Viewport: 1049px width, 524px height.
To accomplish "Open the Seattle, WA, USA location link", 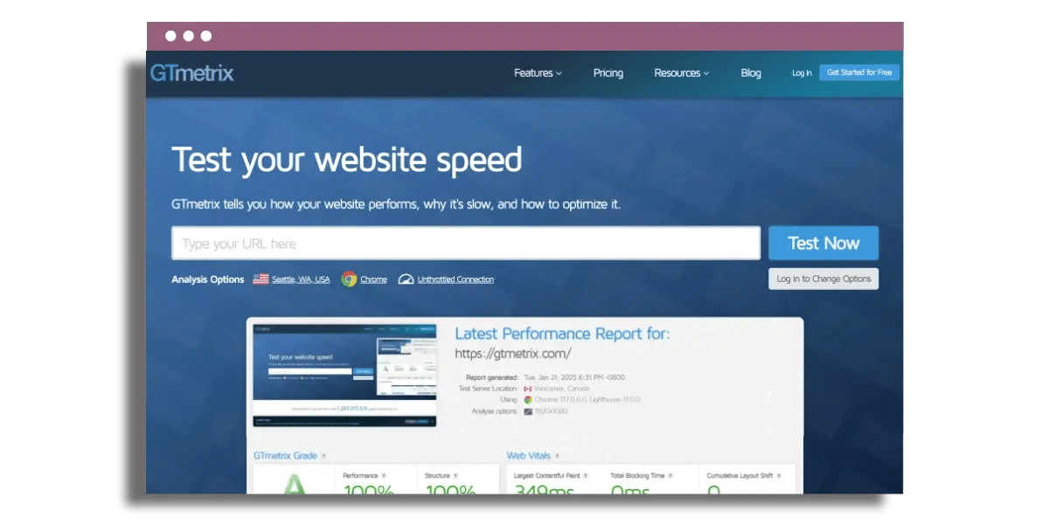I will [x=301, y=279].
